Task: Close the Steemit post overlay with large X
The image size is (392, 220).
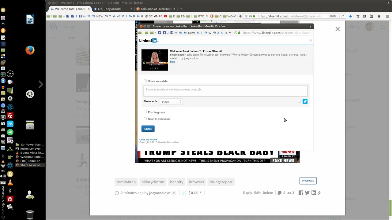Action: click(x=337, y=29)
